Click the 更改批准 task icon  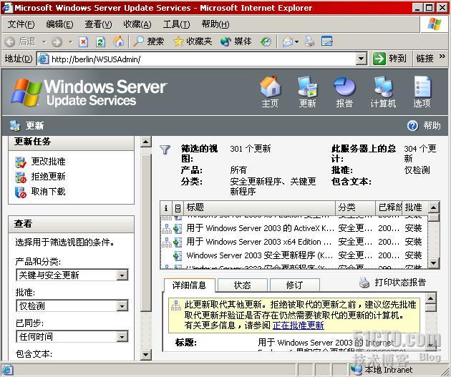pyautogui.click(x=21, y=162)
